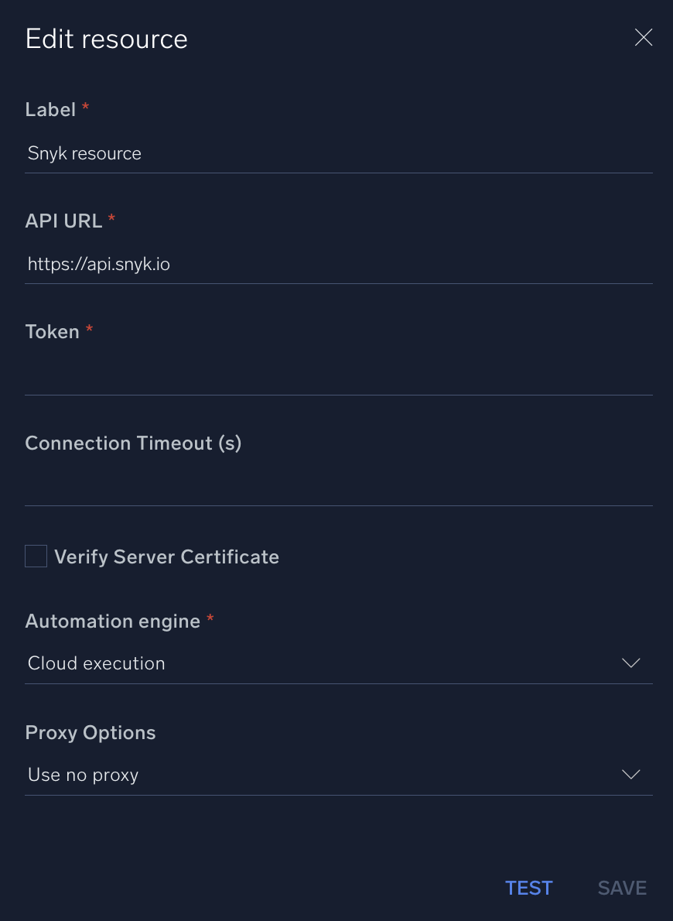Enable the Verify Server Certificate checkbox
Screen dimensions: 673x921
tap(36, 556)
